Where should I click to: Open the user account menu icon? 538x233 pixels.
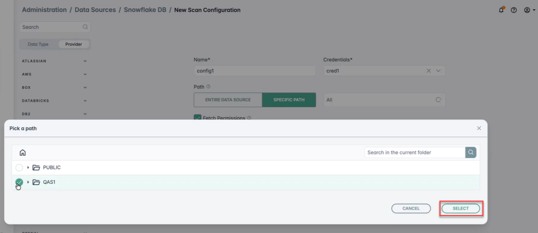click(x=529, y=10)
